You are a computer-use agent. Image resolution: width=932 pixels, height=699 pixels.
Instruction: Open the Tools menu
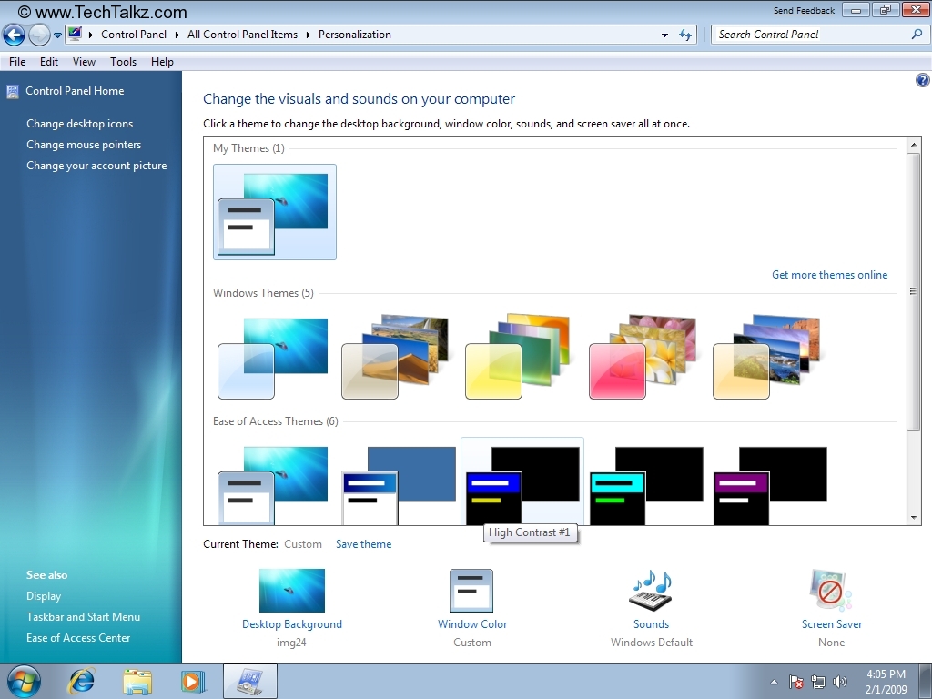coord(123,62)
